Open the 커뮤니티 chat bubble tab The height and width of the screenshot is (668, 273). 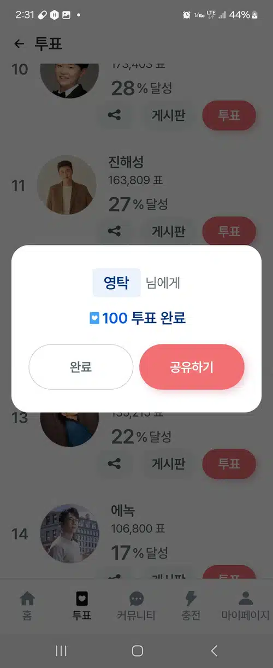136,606
